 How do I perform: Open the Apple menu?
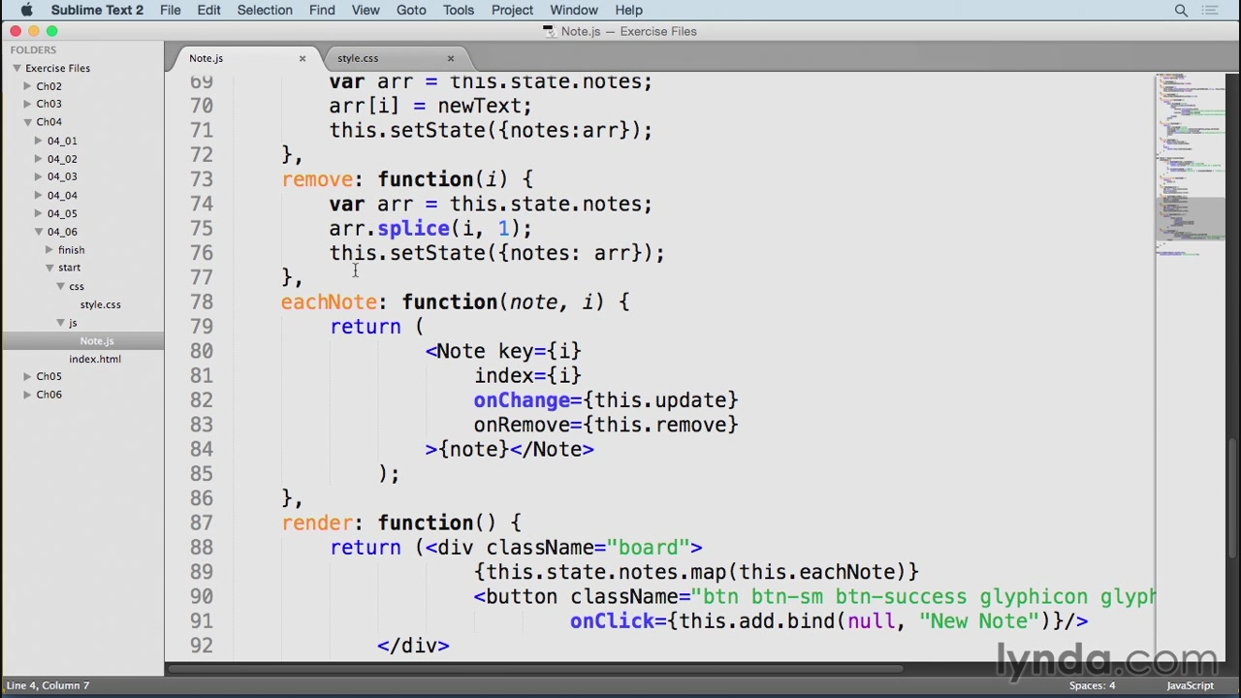coord(27,10)
